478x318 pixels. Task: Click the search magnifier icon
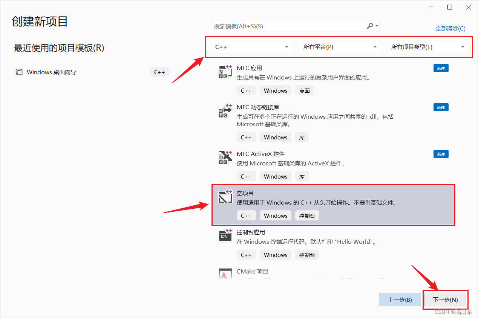[x=370, y=26]
